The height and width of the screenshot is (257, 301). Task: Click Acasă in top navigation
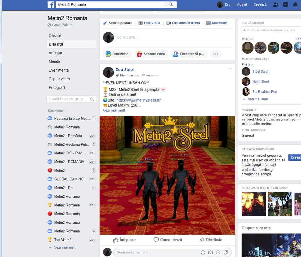coord(242,4)
